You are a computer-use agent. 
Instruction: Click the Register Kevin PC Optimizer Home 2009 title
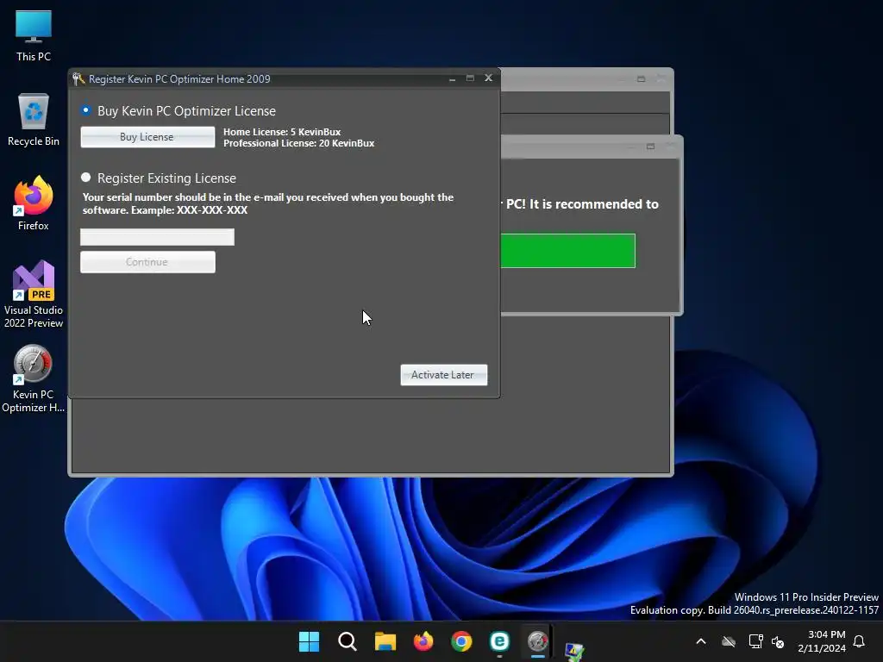(179, 78)
